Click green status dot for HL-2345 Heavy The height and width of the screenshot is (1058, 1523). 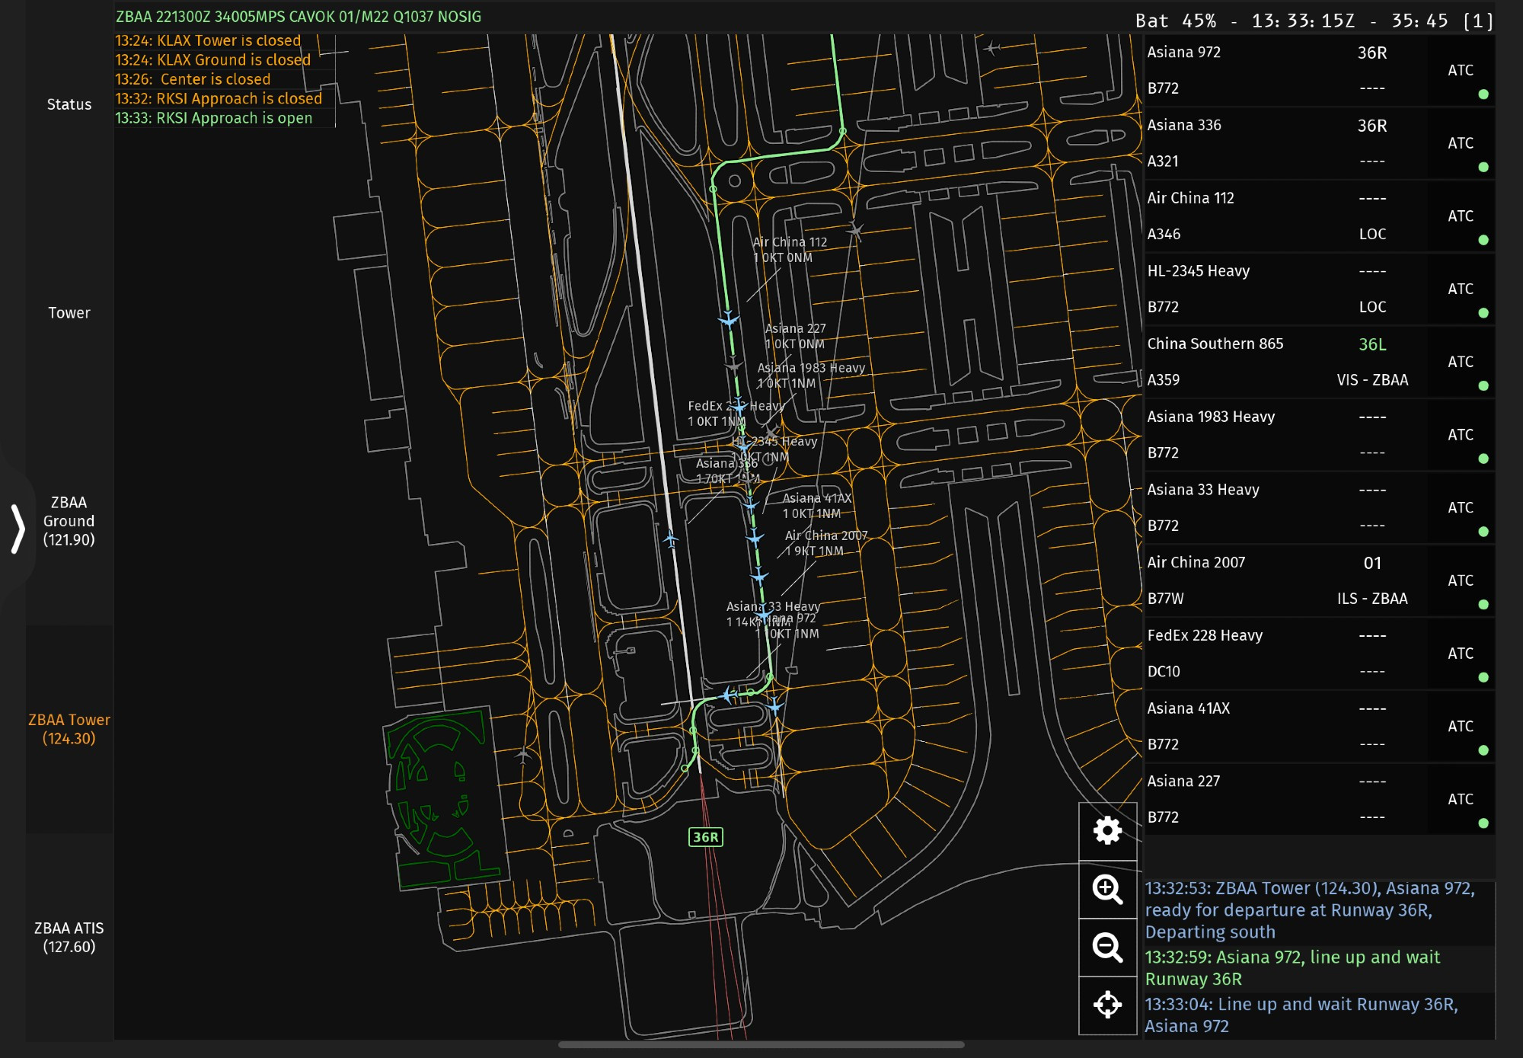1483,313
